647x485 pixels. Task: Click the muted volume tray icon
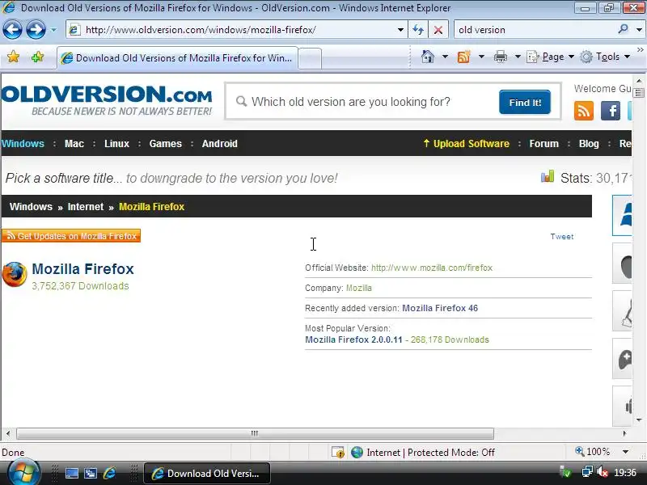pyautogui.click(x=603, y=472)
